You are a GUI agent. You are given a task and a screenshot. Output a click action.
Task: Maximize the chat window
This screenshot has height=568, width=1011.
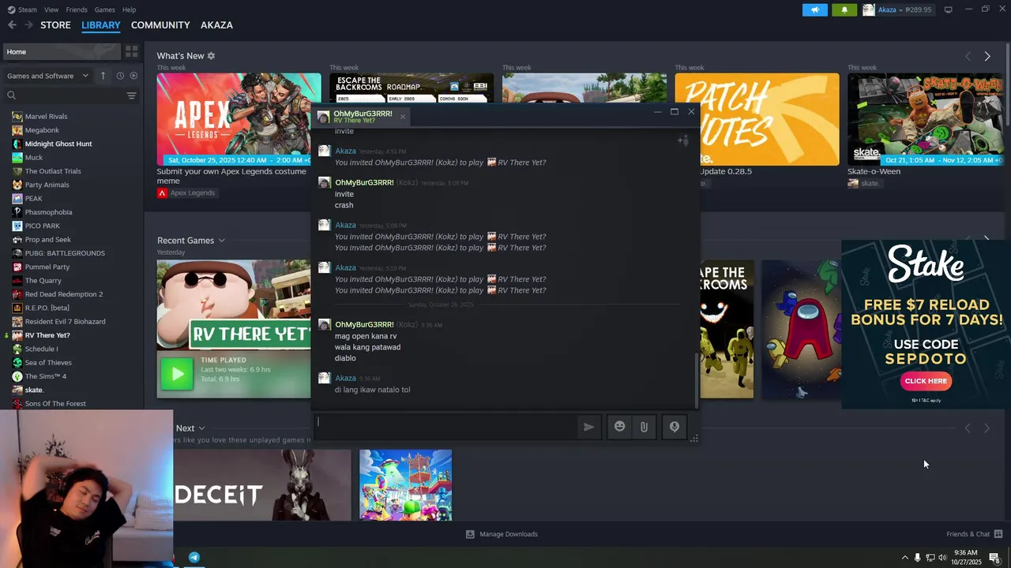coord(675,112)
